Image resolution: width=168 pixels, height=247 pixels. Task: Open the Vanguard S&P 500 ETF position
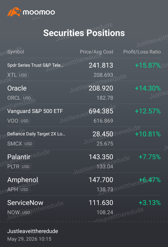[84, 115]
